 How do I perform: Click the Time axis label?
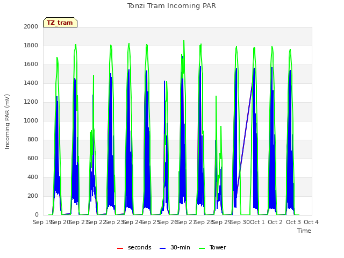304,231
